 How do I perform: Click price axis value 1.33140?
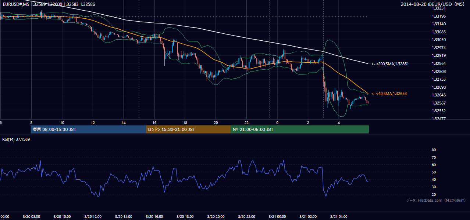click(438, 24)
